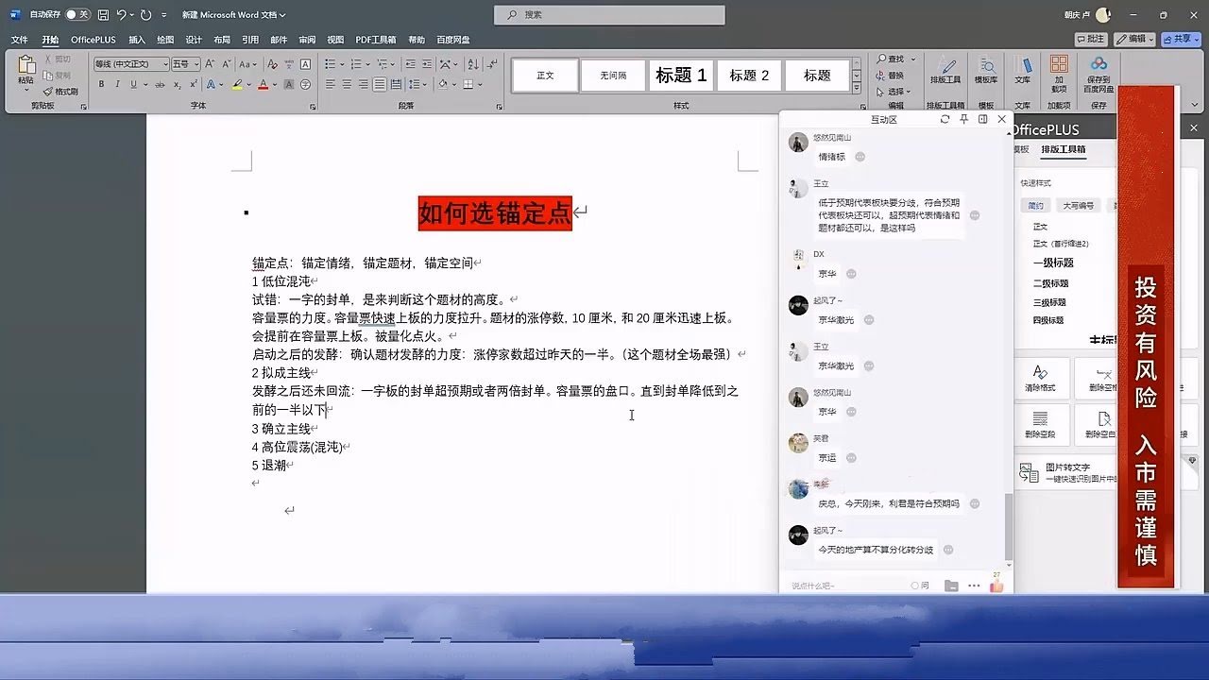This screenshot has height=680, width=1209.
Task: Click the Format Painter (格式刷) tool
Action: tap(60, 92)
